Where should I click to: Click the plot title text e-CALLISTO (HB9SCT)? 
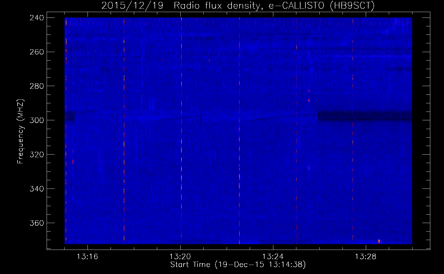(x=321, y=5)
